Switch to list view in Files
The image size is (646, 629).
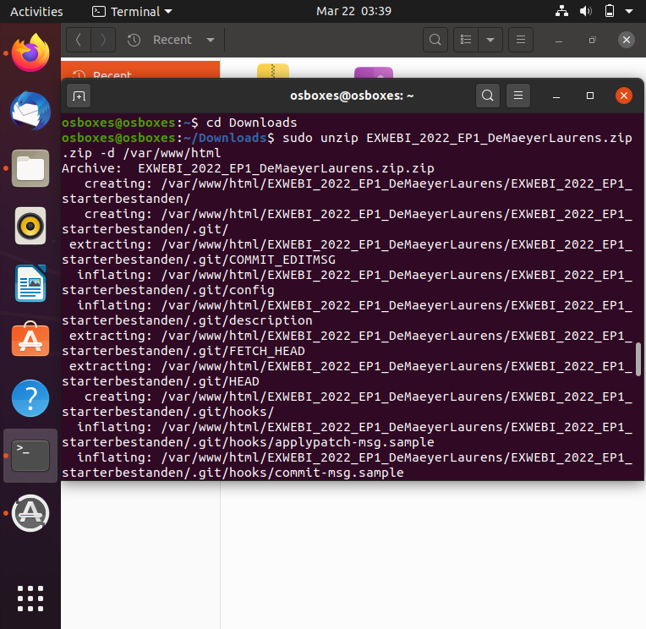[466, 40]
